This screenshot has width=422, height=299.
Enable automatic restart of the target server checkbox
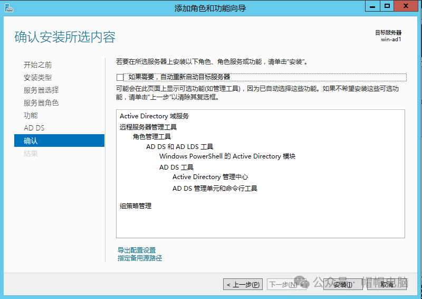pyautogui.click(x=120, y=77)
